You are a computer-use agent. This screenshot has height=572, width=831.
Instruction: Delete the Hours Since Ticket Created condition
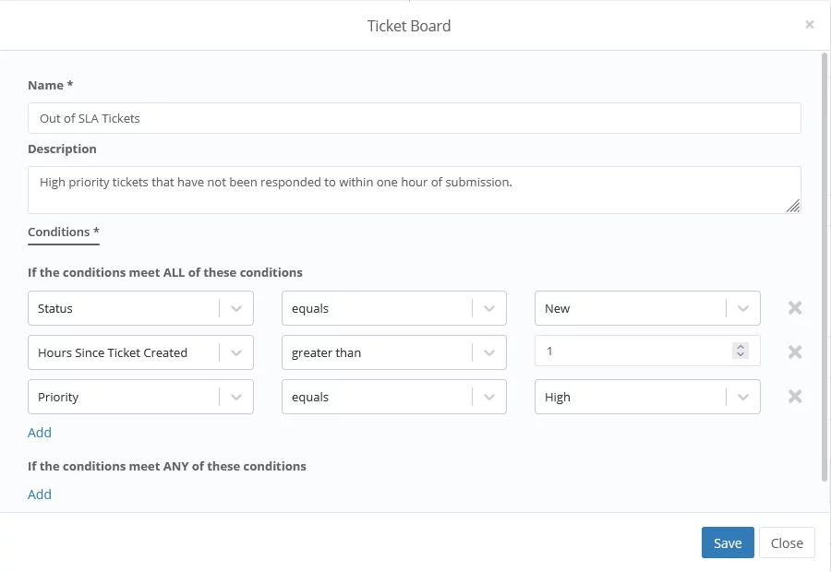point(794,352)
